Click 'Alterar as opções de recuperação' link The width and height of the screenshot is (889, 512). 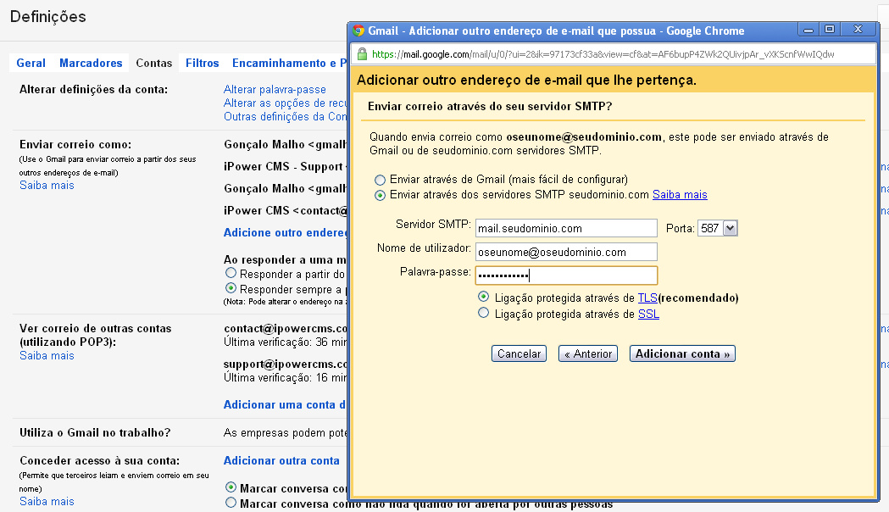[286, 103]
